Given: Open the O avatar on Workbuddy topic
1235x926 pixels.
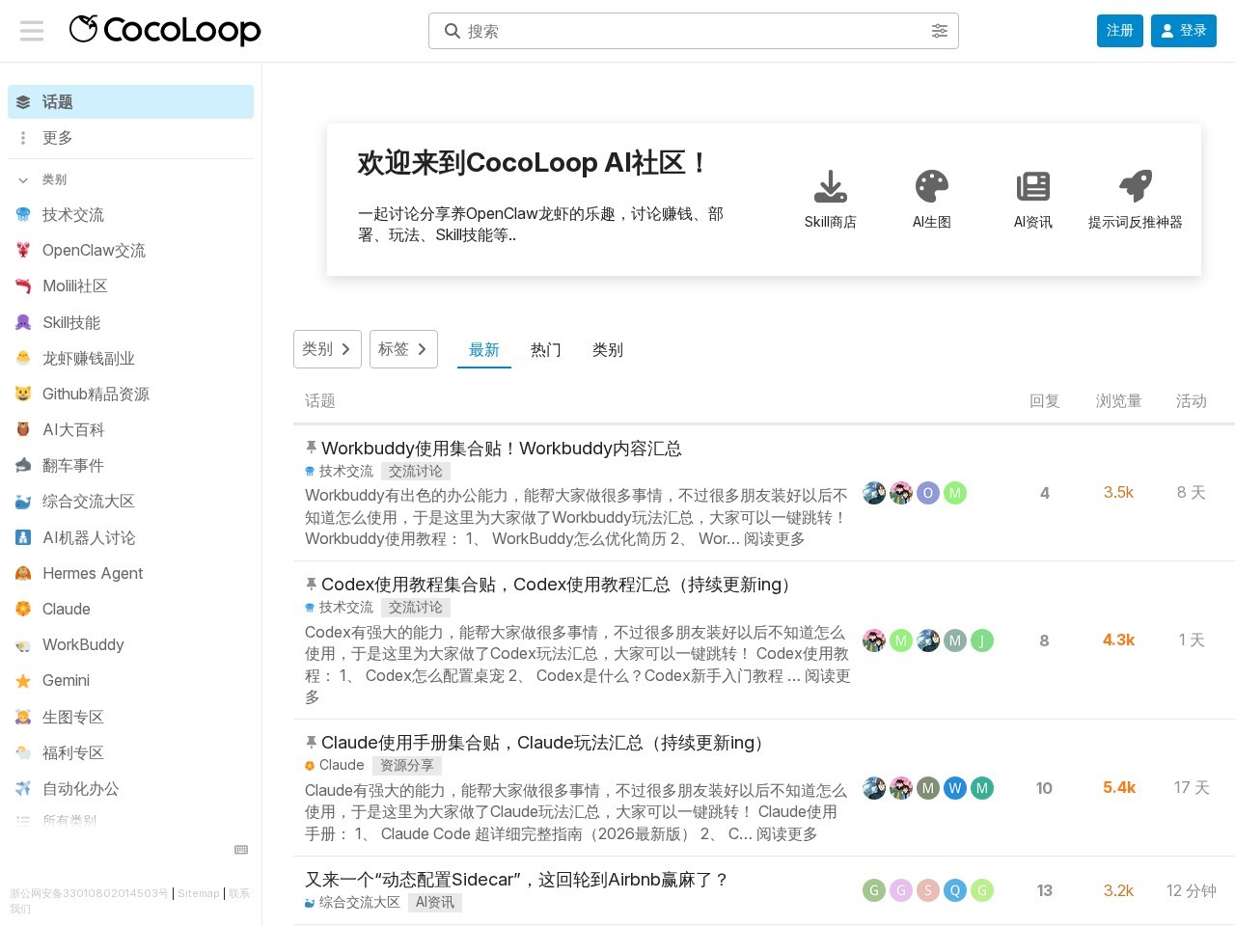Looking at the screenshot, I should [x=928, y=493].
